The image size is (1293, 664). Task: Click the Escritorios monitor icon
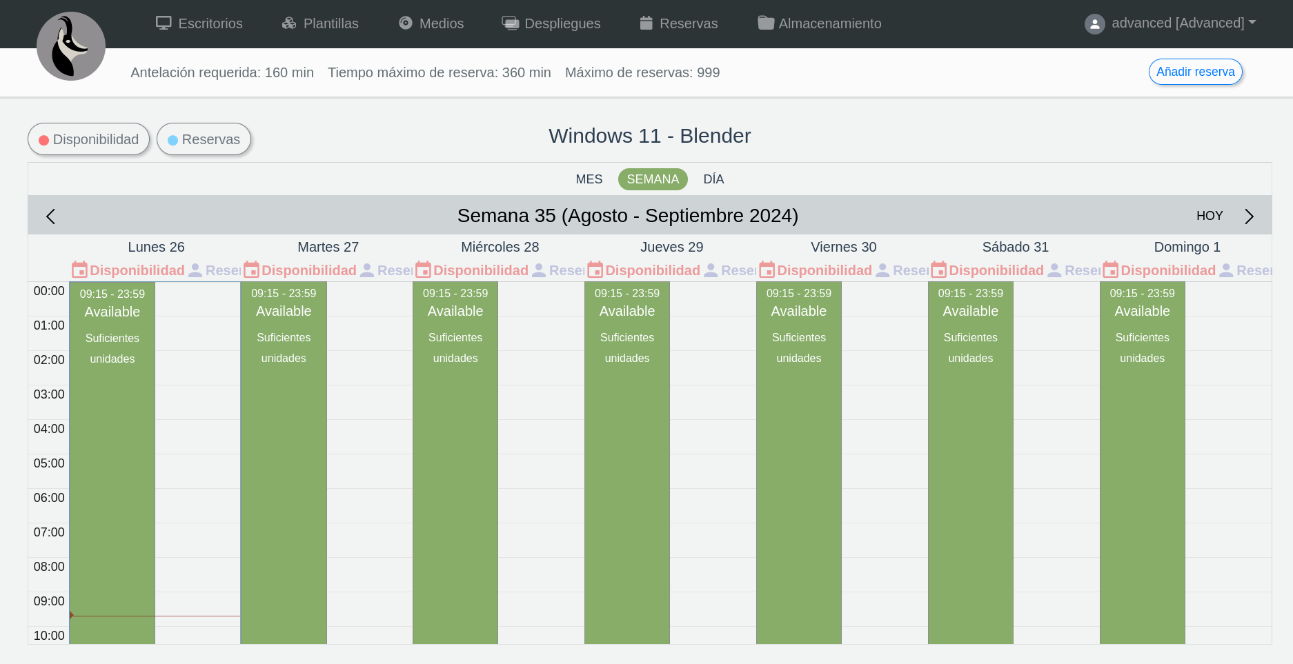click(164, 23)
